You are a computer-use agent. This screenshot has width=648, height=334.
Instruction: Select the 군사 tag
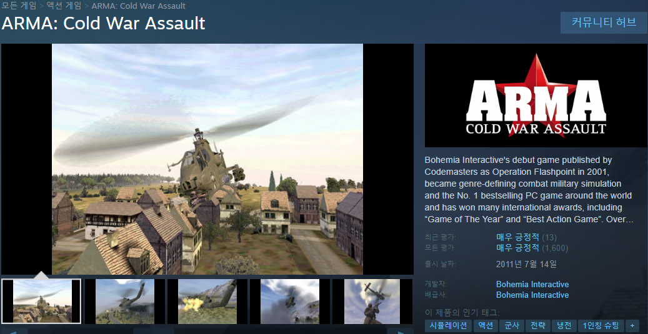point(512,325)
